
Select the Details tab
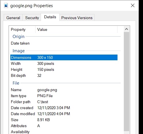tap(50, 17)
